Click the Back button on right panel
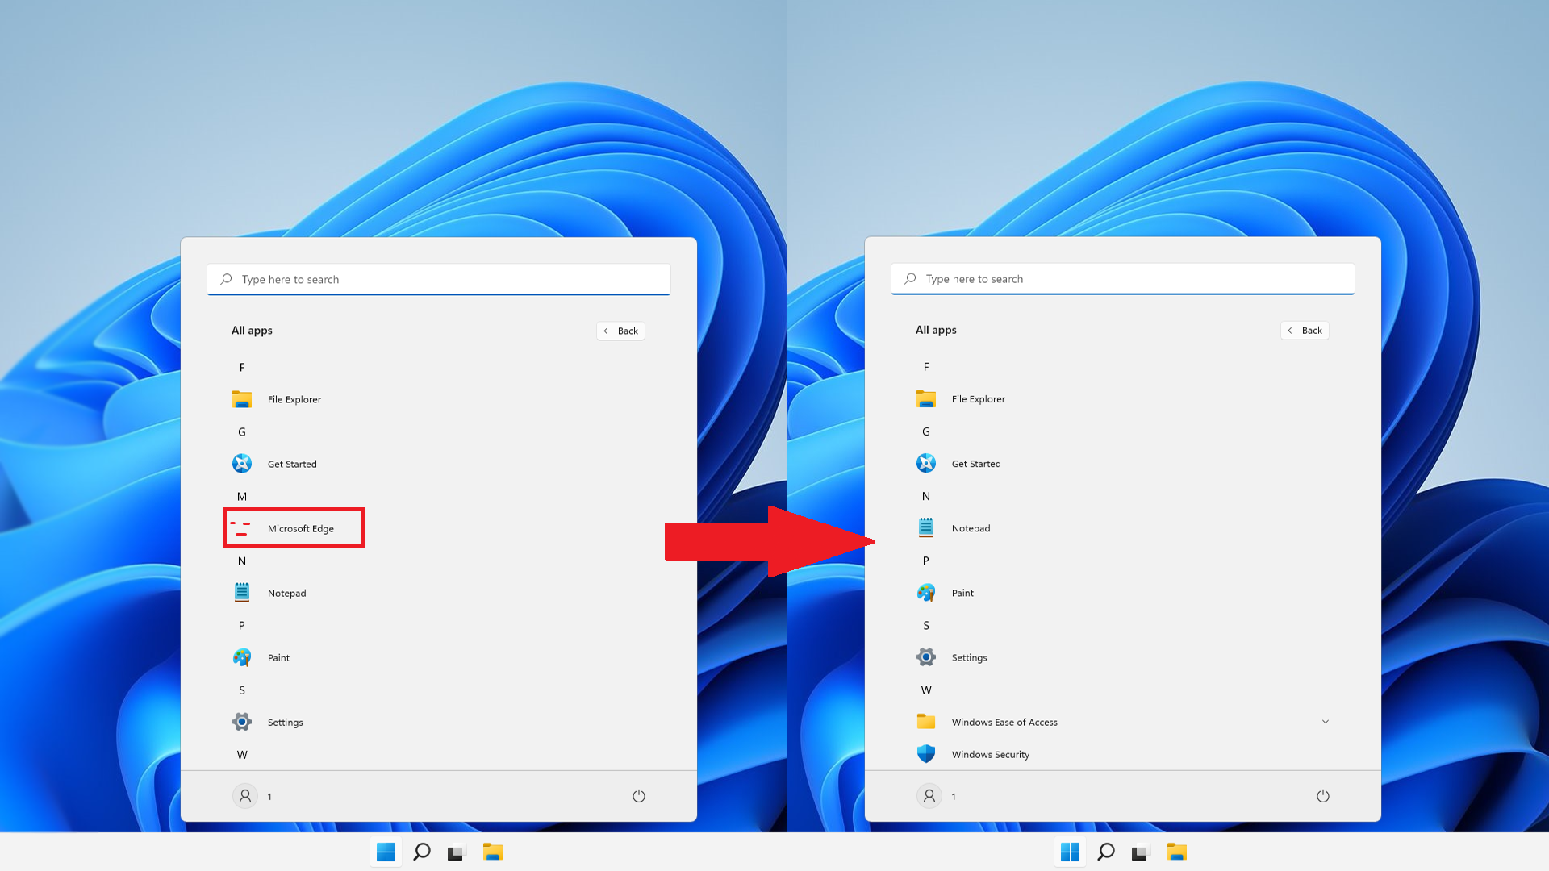This screenshot has width=1549, height=871. click(x=1305, y=330)
